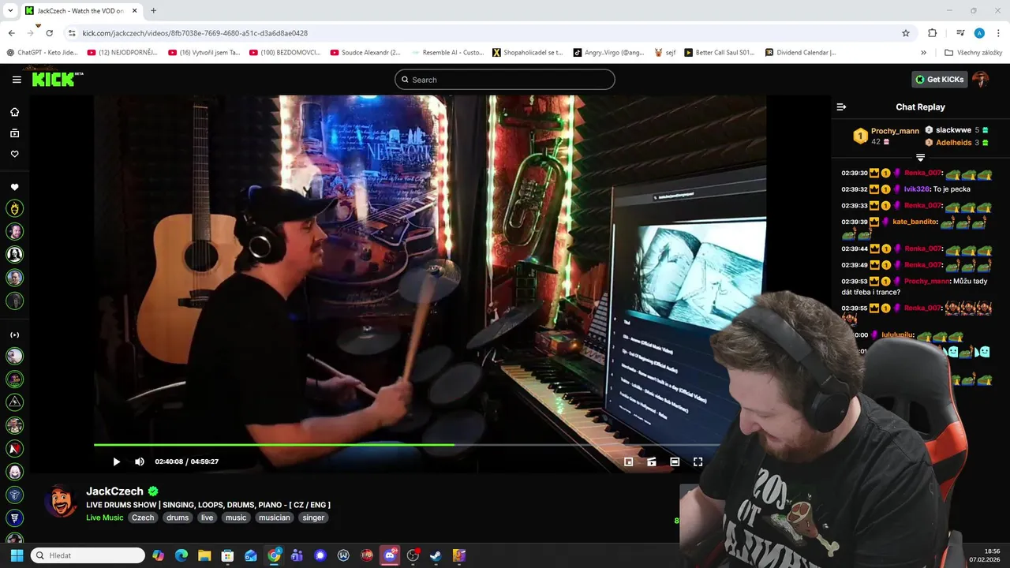1010x568 pixels.
Task: Select the Czech tag
Action: point(143,518)
